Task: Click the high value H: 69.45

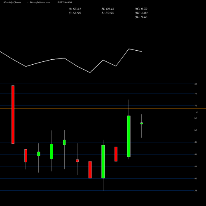Action: (108, 9)
